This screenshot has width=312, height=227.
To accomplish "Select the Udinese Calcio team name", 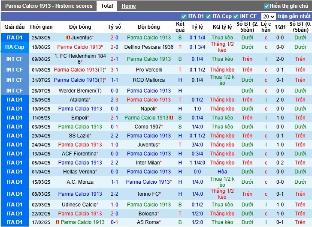I will pyautogui.click(x=79, y=205).
